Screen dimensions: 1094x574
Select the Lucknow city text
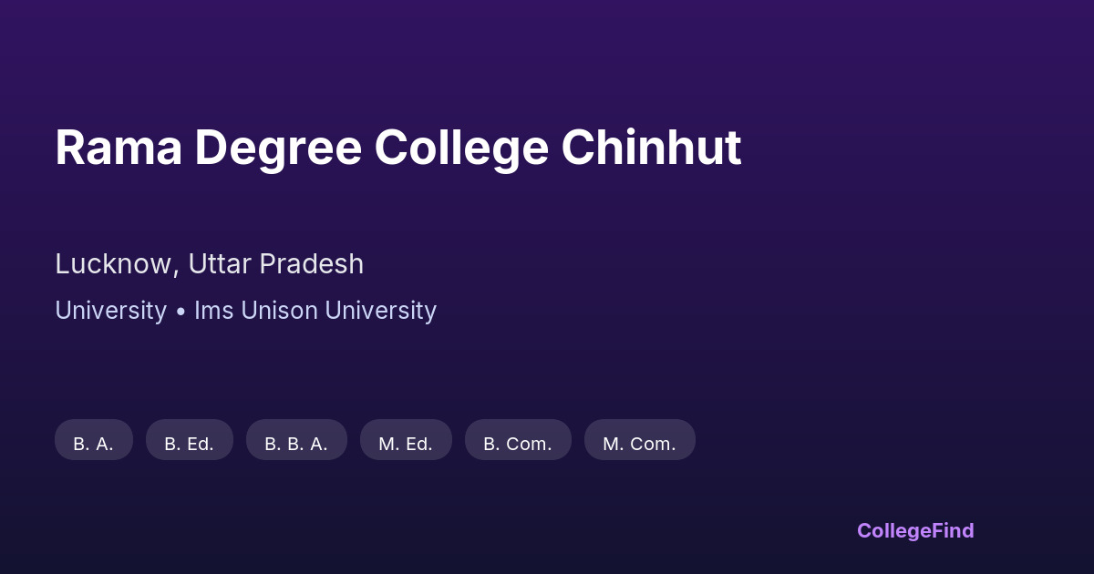114,264
